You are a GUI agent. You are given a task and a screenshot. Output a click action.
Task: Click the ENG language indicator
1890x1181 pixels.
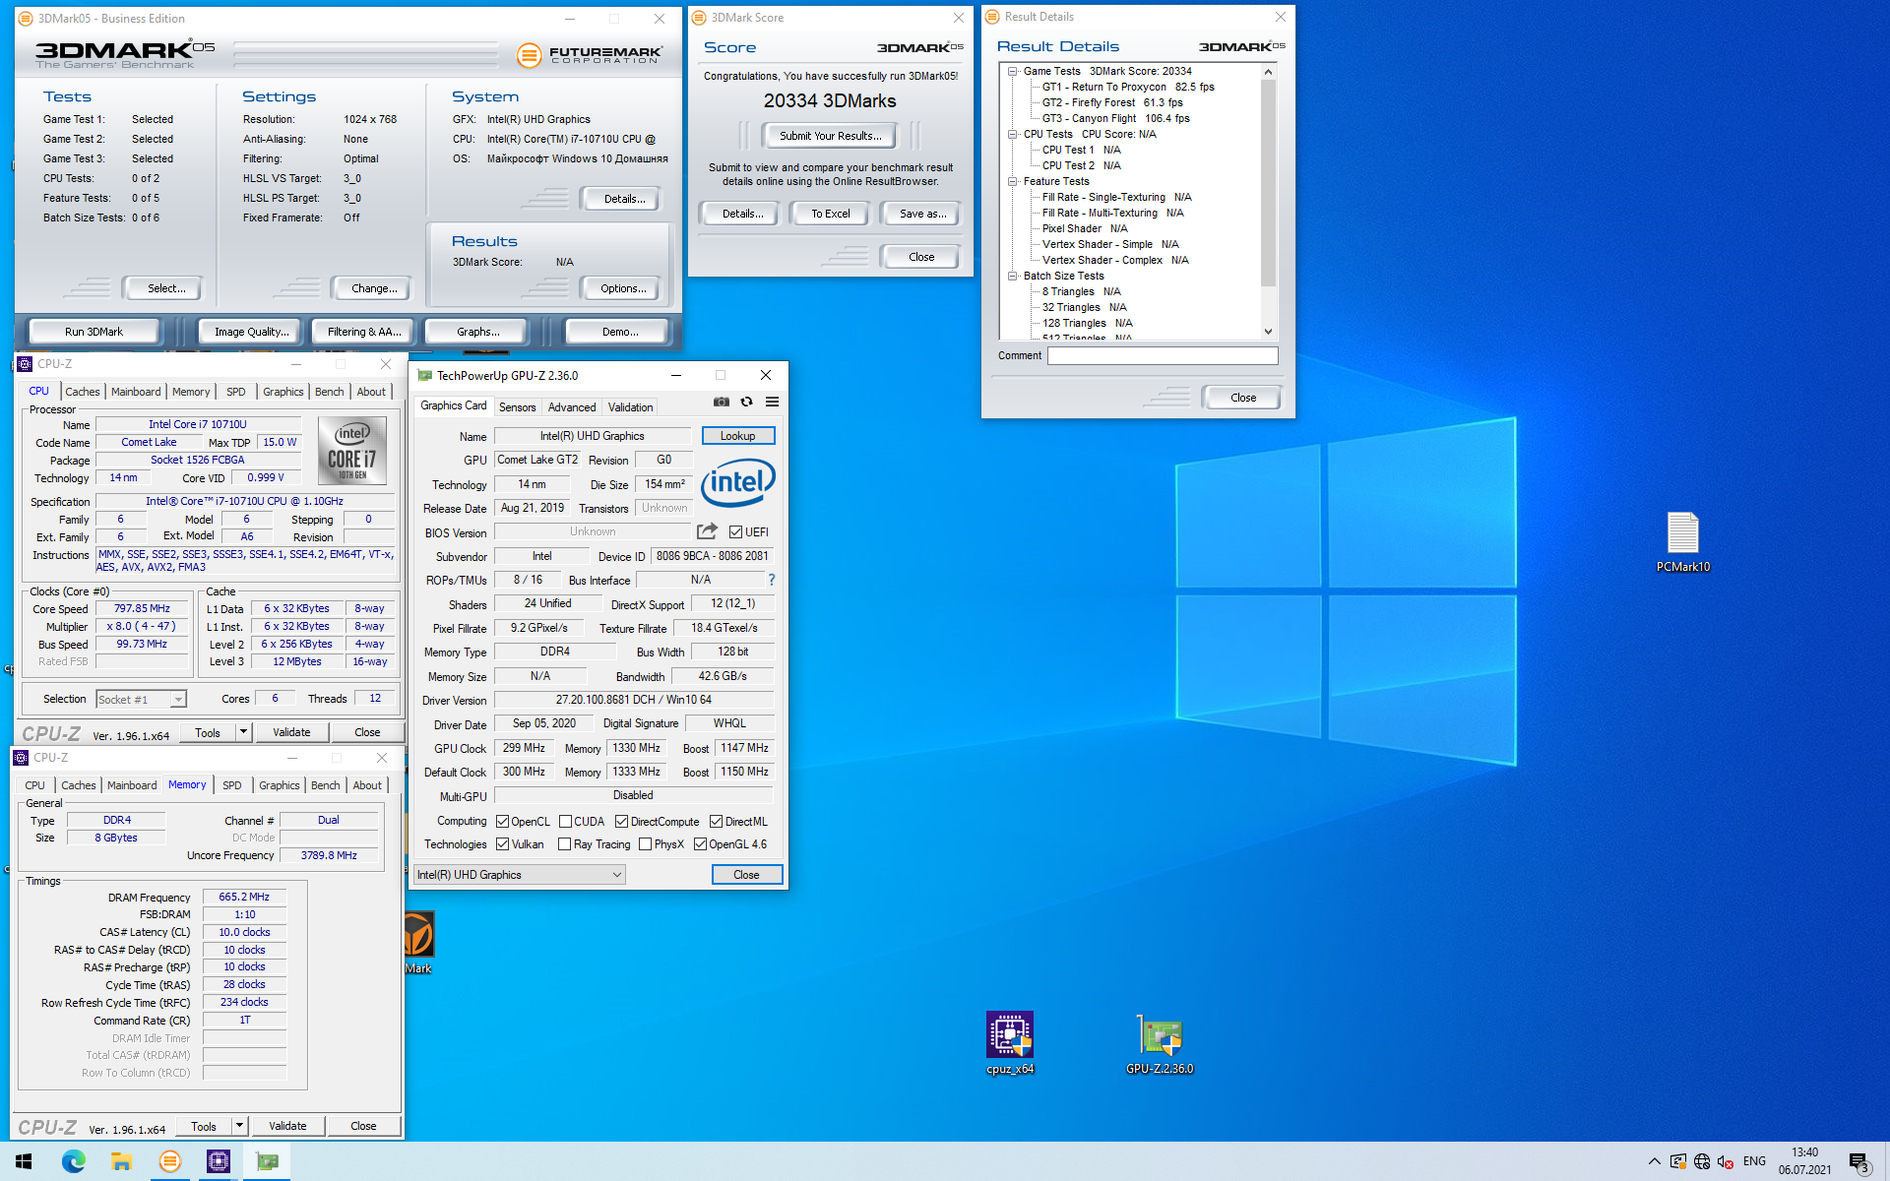[x=1754, y=1161]
